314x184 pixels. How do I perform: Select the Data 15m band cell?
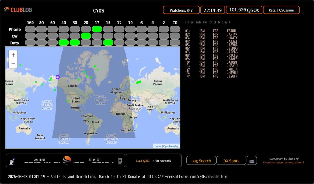click(108, 43)
